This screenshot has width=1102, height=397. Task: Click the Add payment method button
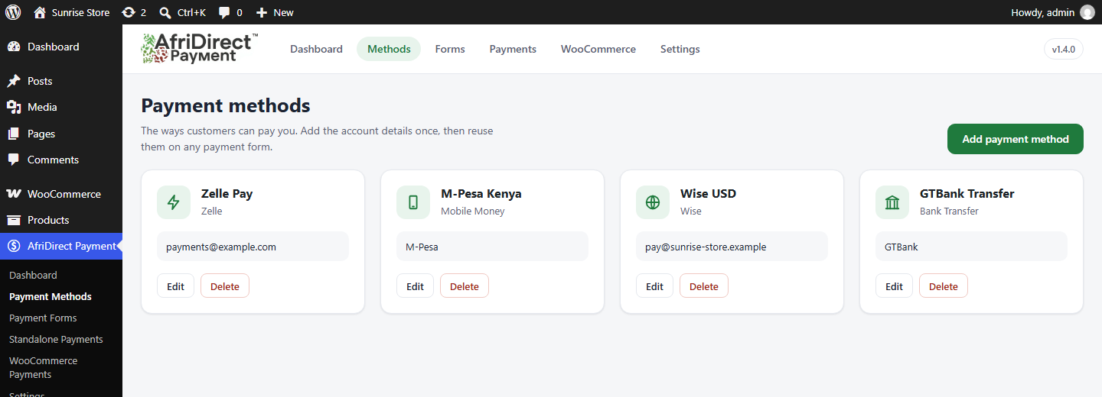tap(1016, 139)
